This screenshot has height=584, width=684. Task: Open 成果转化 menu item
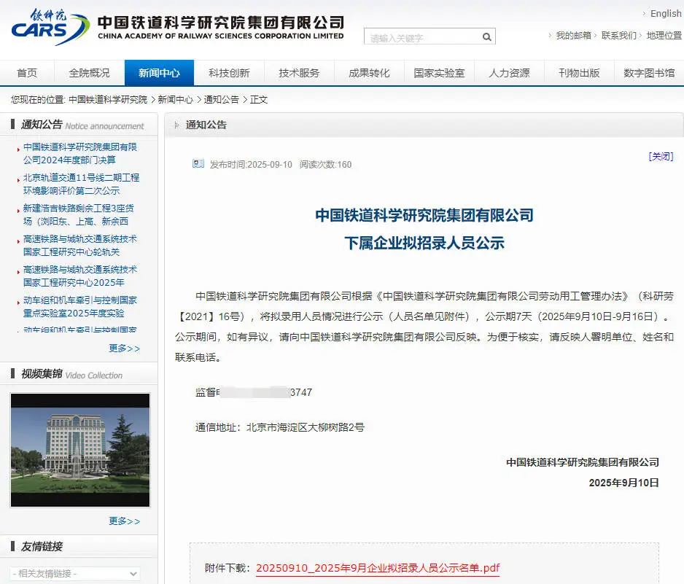pos(369,73)
